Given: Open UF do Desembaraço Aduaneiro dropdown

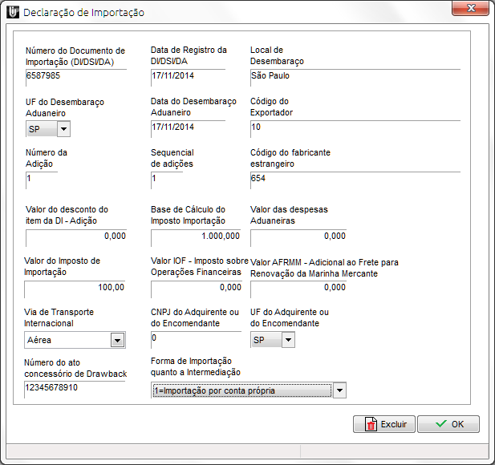Looking at the screenshot, I should 63,128.
